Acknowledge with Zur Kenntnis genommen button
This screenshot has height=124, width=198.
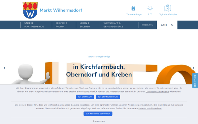[98, 114]
